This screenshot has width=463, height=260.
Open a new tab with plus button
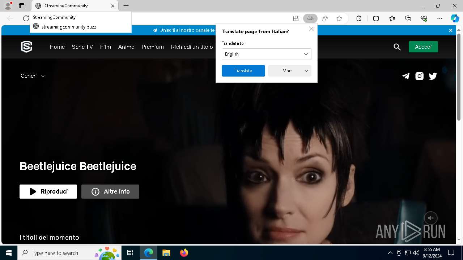(126, 6)
